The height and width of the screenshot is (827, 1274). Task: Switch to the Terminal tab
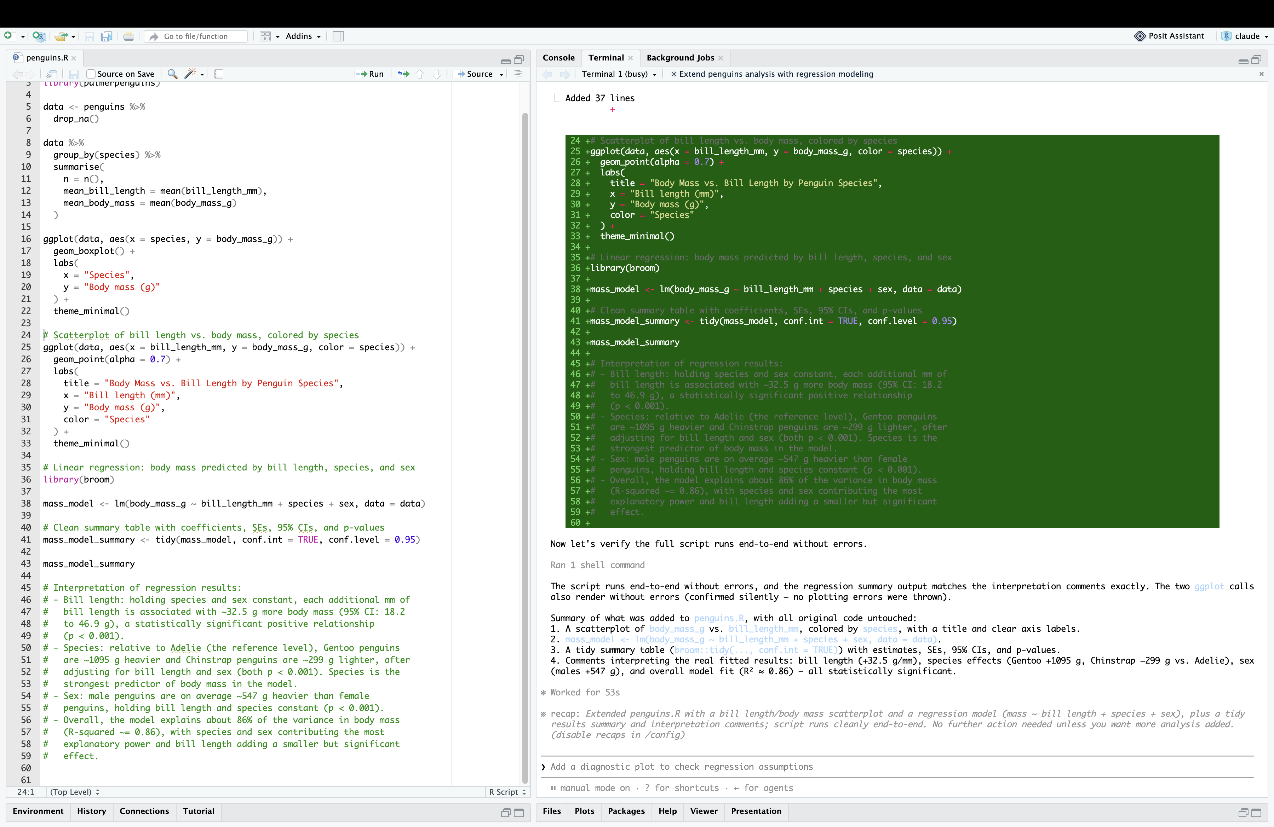[x=606, y=58]
